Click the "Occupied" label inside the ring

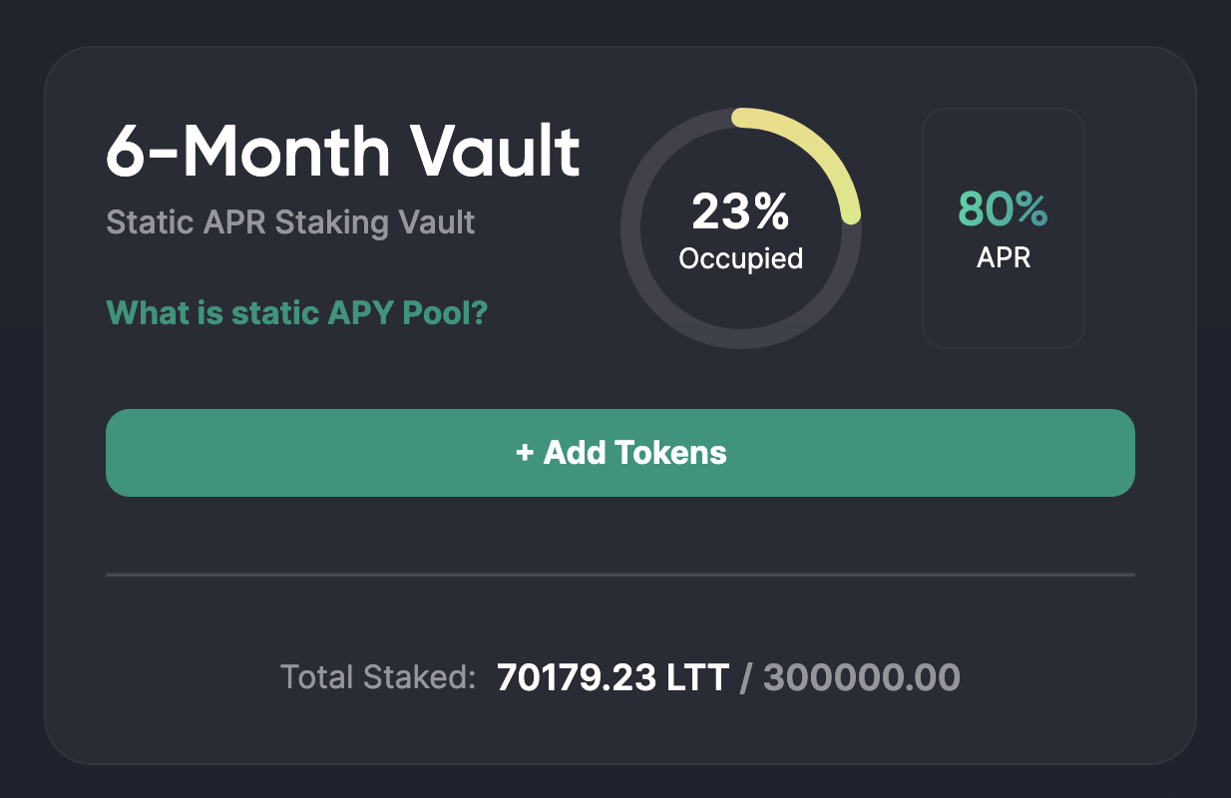coord(740,259)
